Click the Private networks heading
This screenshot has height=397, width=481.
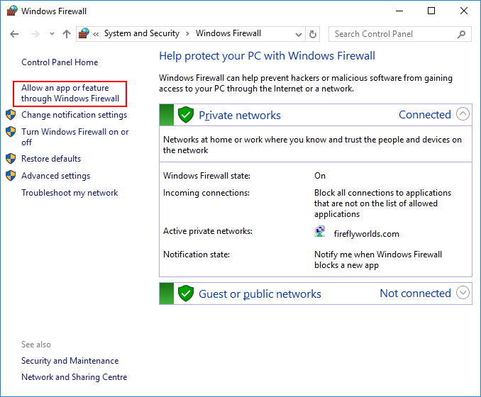240,116
